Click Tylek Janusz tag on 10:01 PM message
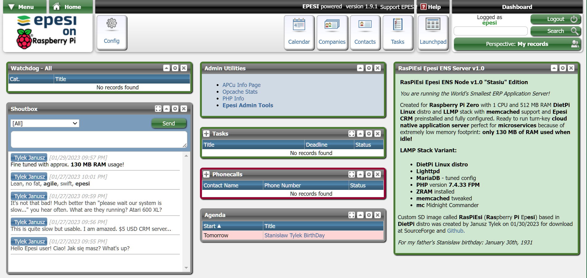The image size is (587, 278). pyautogui.click(x=29, y=177)
